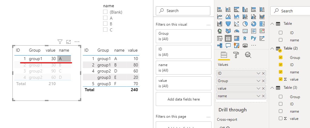Remove the ID field from Values well
This screenshot has width=310, height=128.
coord(263,73)
